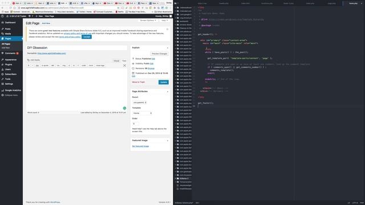Browse page revisions link
Screen dimensions: 365x205
coord(151,68)
